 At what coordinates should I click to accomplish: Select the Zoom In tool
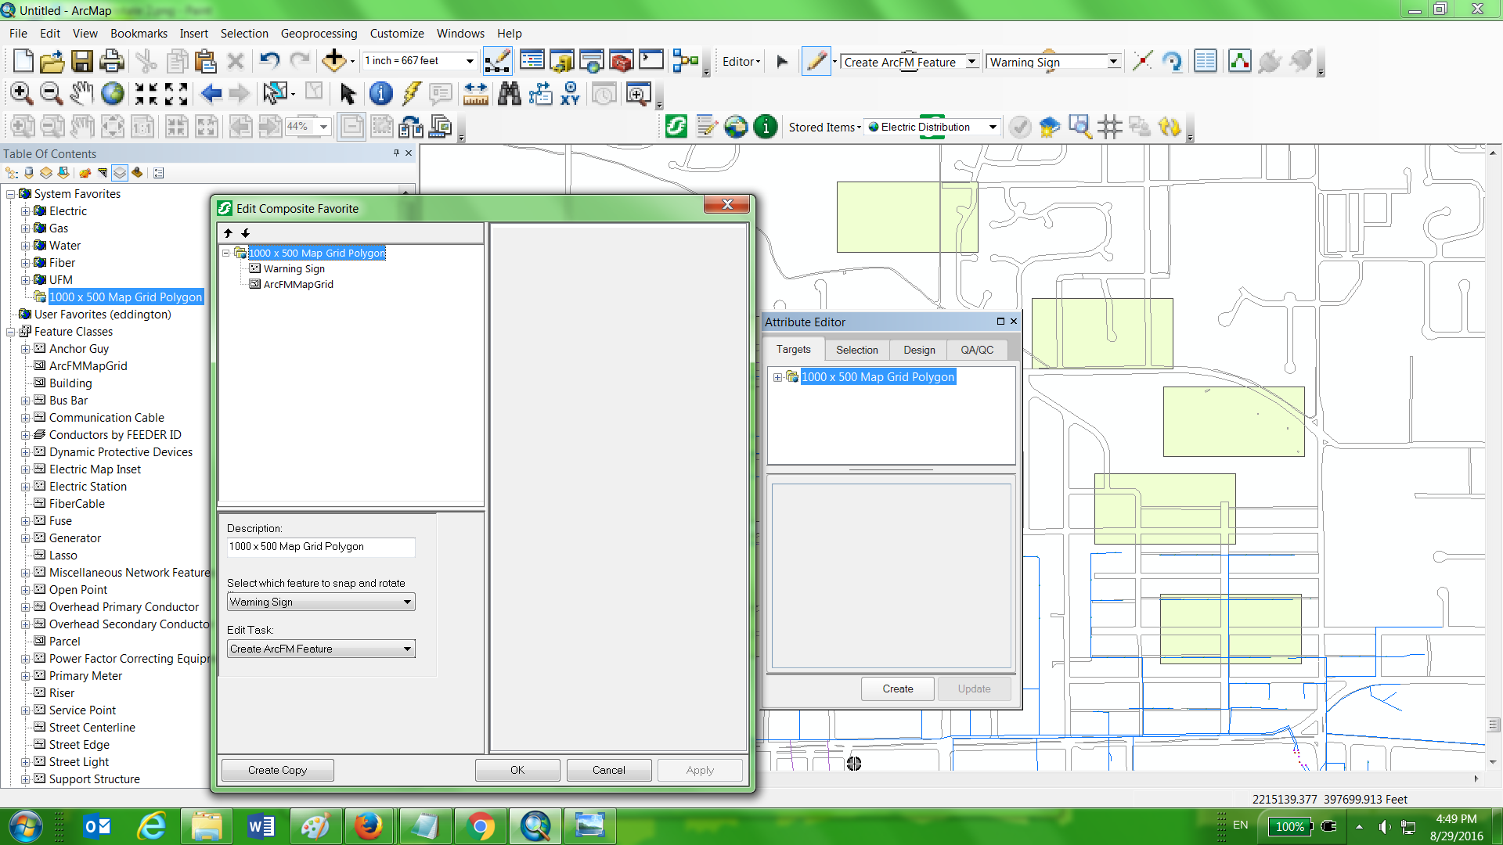click(21, 93)
